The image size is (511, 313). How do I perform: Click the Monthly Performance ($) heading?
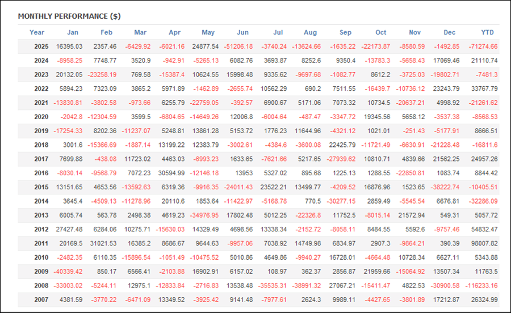pyautogui.click(x=69, y=16)
